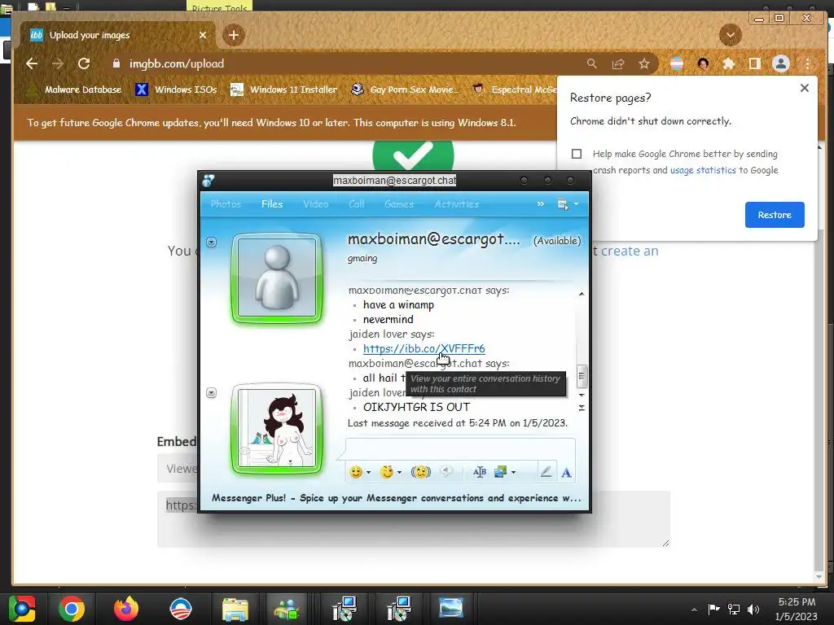
Task: Open picture viewer taskbar icon
Action: (451, 609)
